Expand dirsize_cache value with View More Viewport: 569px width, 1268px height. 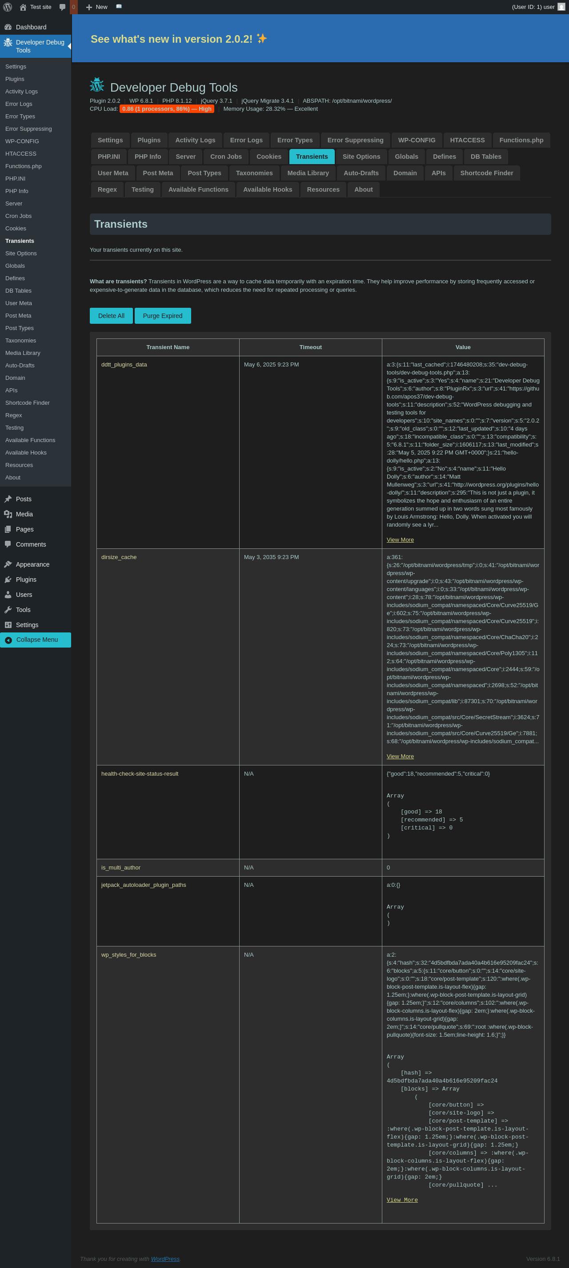pos(400,756)
